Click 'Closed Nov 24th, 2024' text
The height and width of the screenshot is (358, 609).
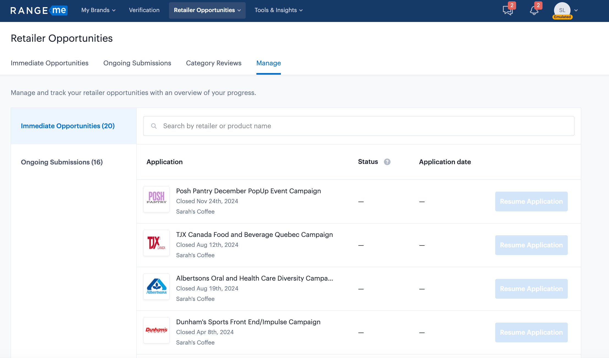[207, 201]
